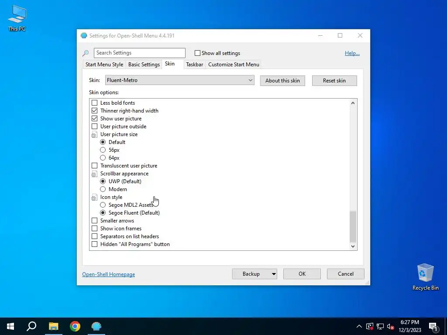Click the Reset skin button

pyautogui.click(x=334, y=81)
